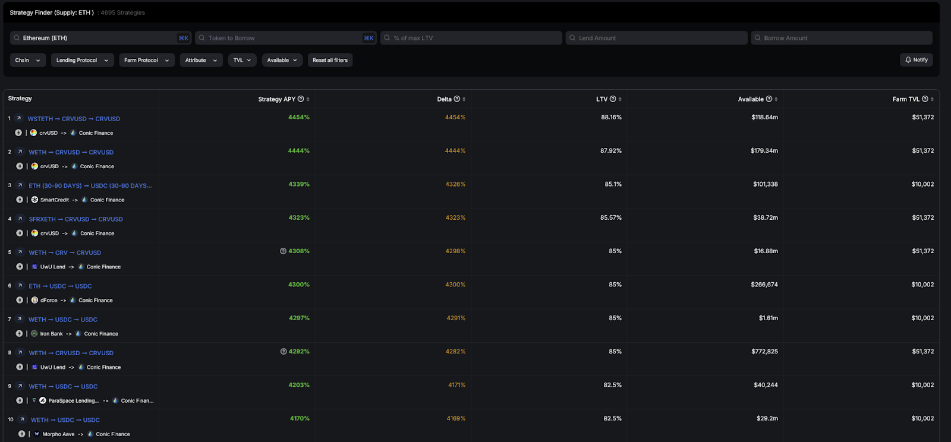Image resolution: width=951 pixels, height=442 pixels.
Task: Open the TVL filter dropdown
Action: pos(243,60)
